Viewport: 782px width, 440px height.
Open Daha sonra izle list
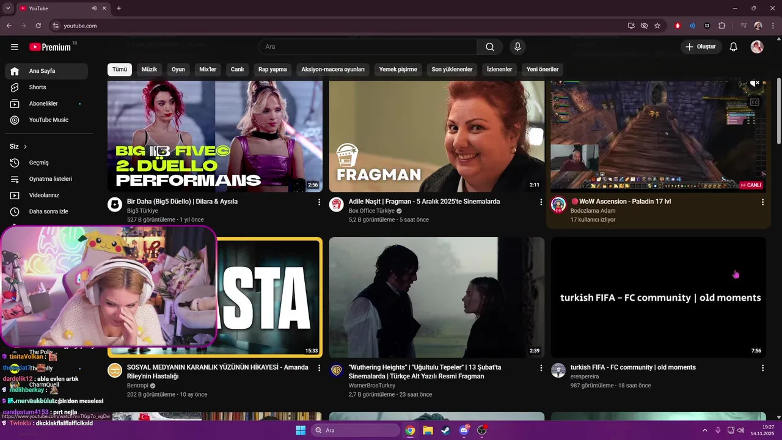tap(46, 211)
